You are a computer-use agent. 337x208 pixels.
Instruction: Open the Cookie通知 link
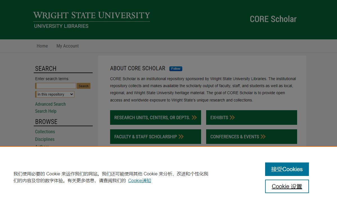tap(140, 180)
